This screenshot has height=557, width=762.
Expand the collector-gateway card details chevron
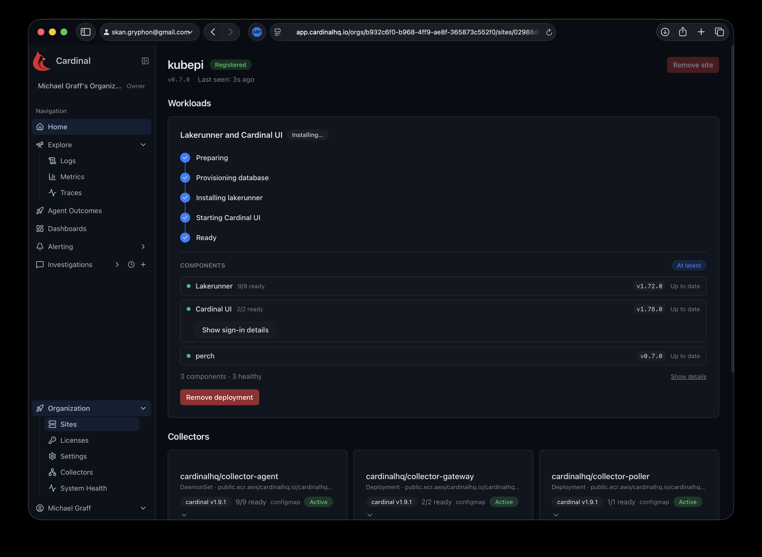coord(370,515)
